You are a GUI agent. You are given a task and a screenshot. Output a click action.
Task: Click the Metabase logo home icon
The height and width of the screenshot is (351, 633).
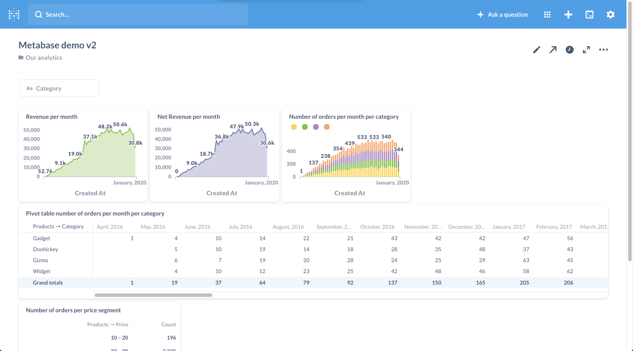coord(14,15)
